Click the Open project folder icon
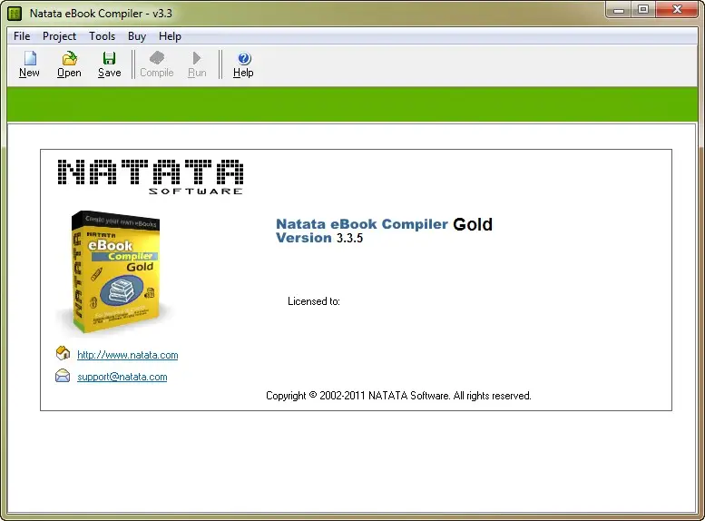This screenshot has width=705, height=521. coord(69,58)
